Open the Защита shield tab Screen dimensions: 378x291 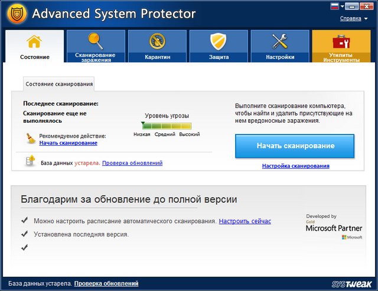(x=219, y=47)
